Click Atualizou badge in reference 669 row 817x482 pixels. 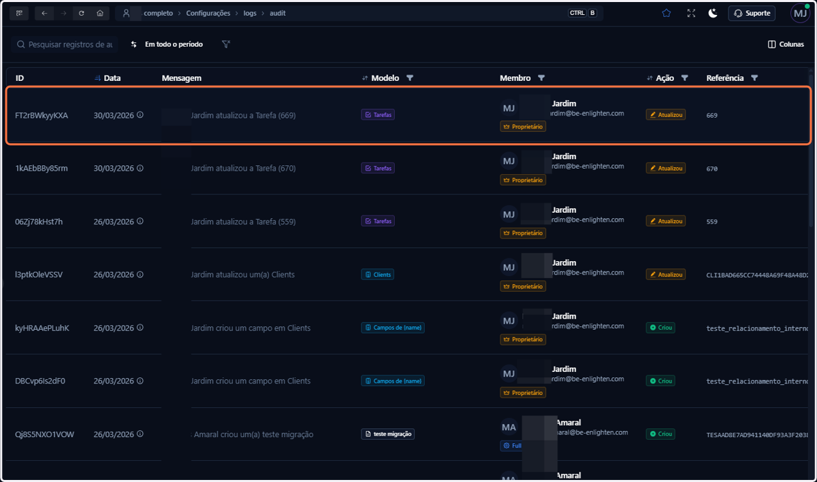(666, 115)
